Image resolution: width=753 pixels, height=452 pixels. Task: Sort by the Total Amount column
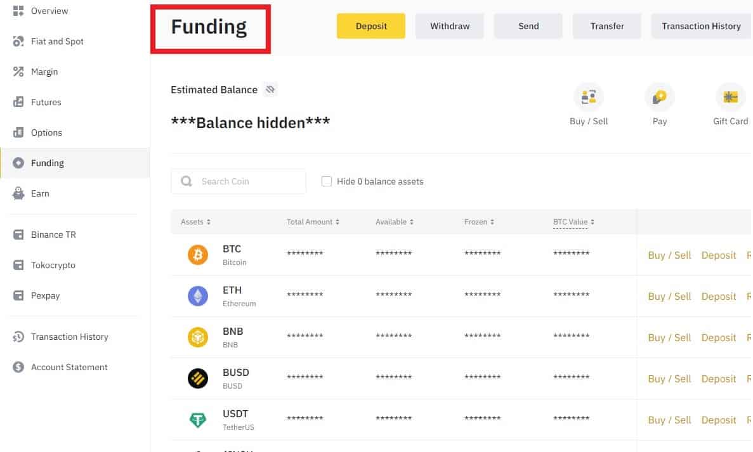click(x=313, y=222)
